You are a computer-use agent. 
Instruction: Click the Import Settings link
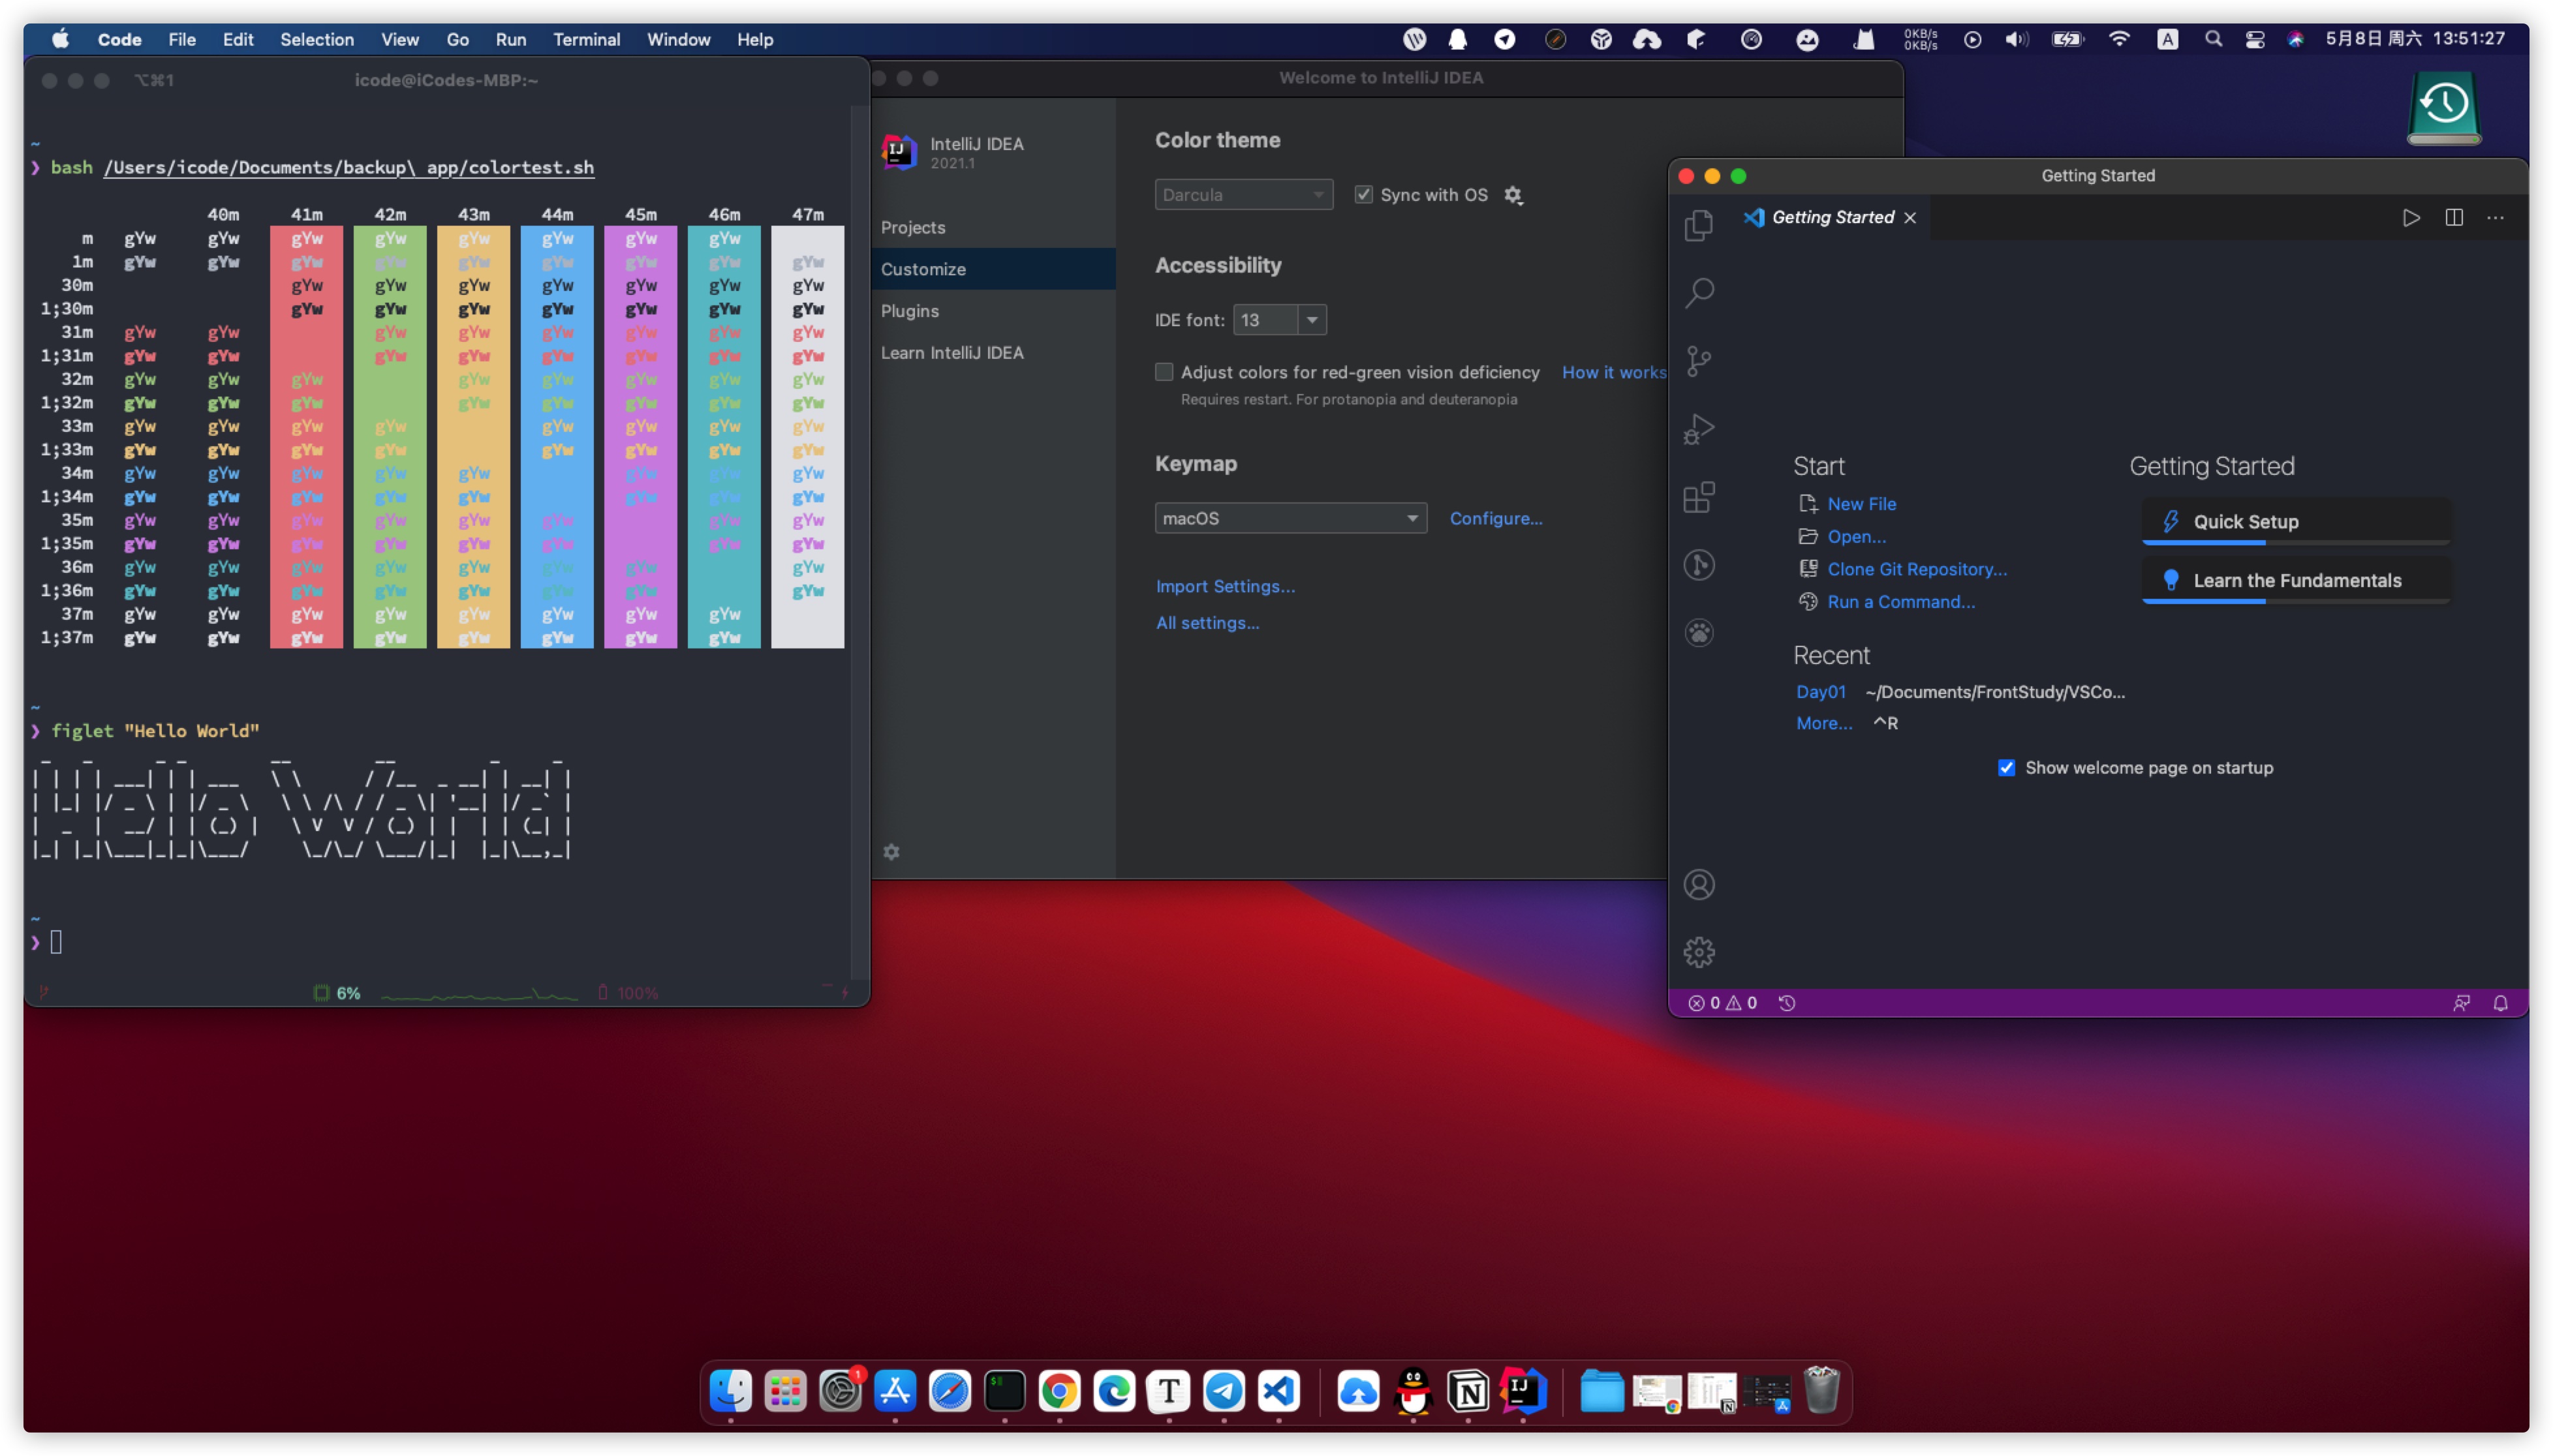[x=1224, y=586]
